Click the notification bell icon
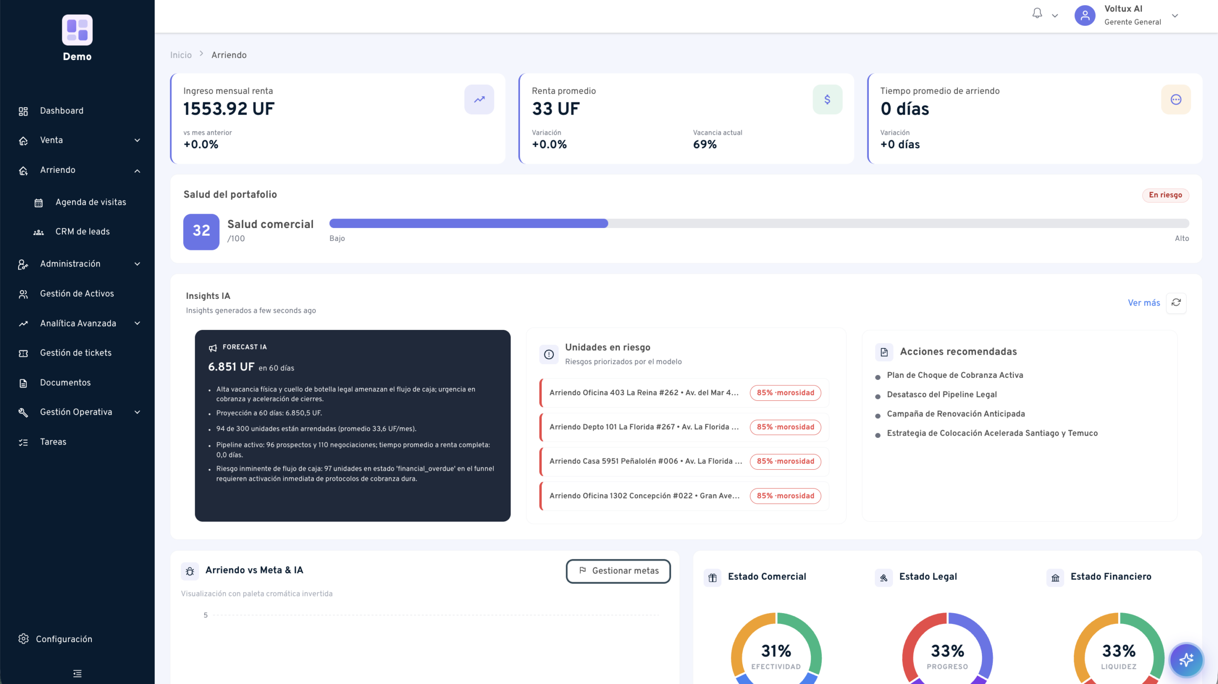The height and width of the screenshot is (684, 1218). pos(1037,14)
